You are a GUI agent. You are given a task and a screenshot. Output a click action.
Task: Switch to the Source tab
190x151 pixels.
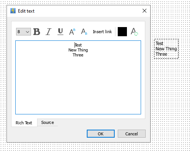pyautogui.click(x=47, y=122)
